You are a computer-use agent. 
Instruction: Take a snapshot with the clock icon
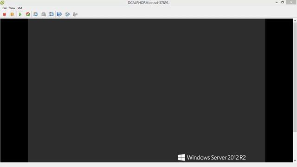pyautogui.click(x=36, y=14)
